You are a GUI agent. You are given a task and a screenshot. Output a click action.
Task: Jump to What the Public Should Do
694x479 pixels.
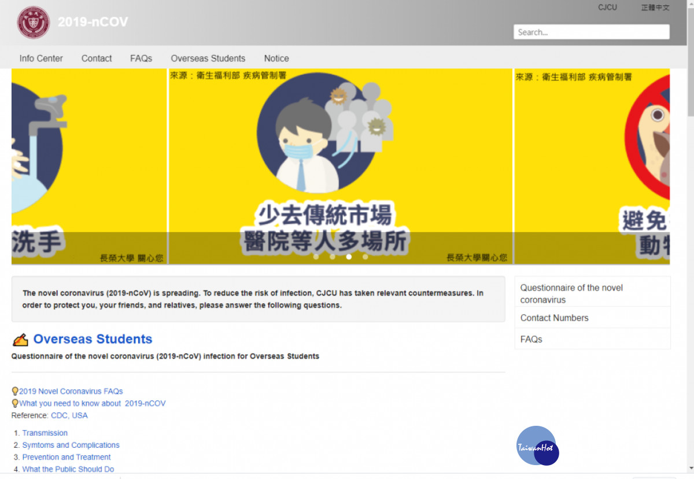(68, 469)
